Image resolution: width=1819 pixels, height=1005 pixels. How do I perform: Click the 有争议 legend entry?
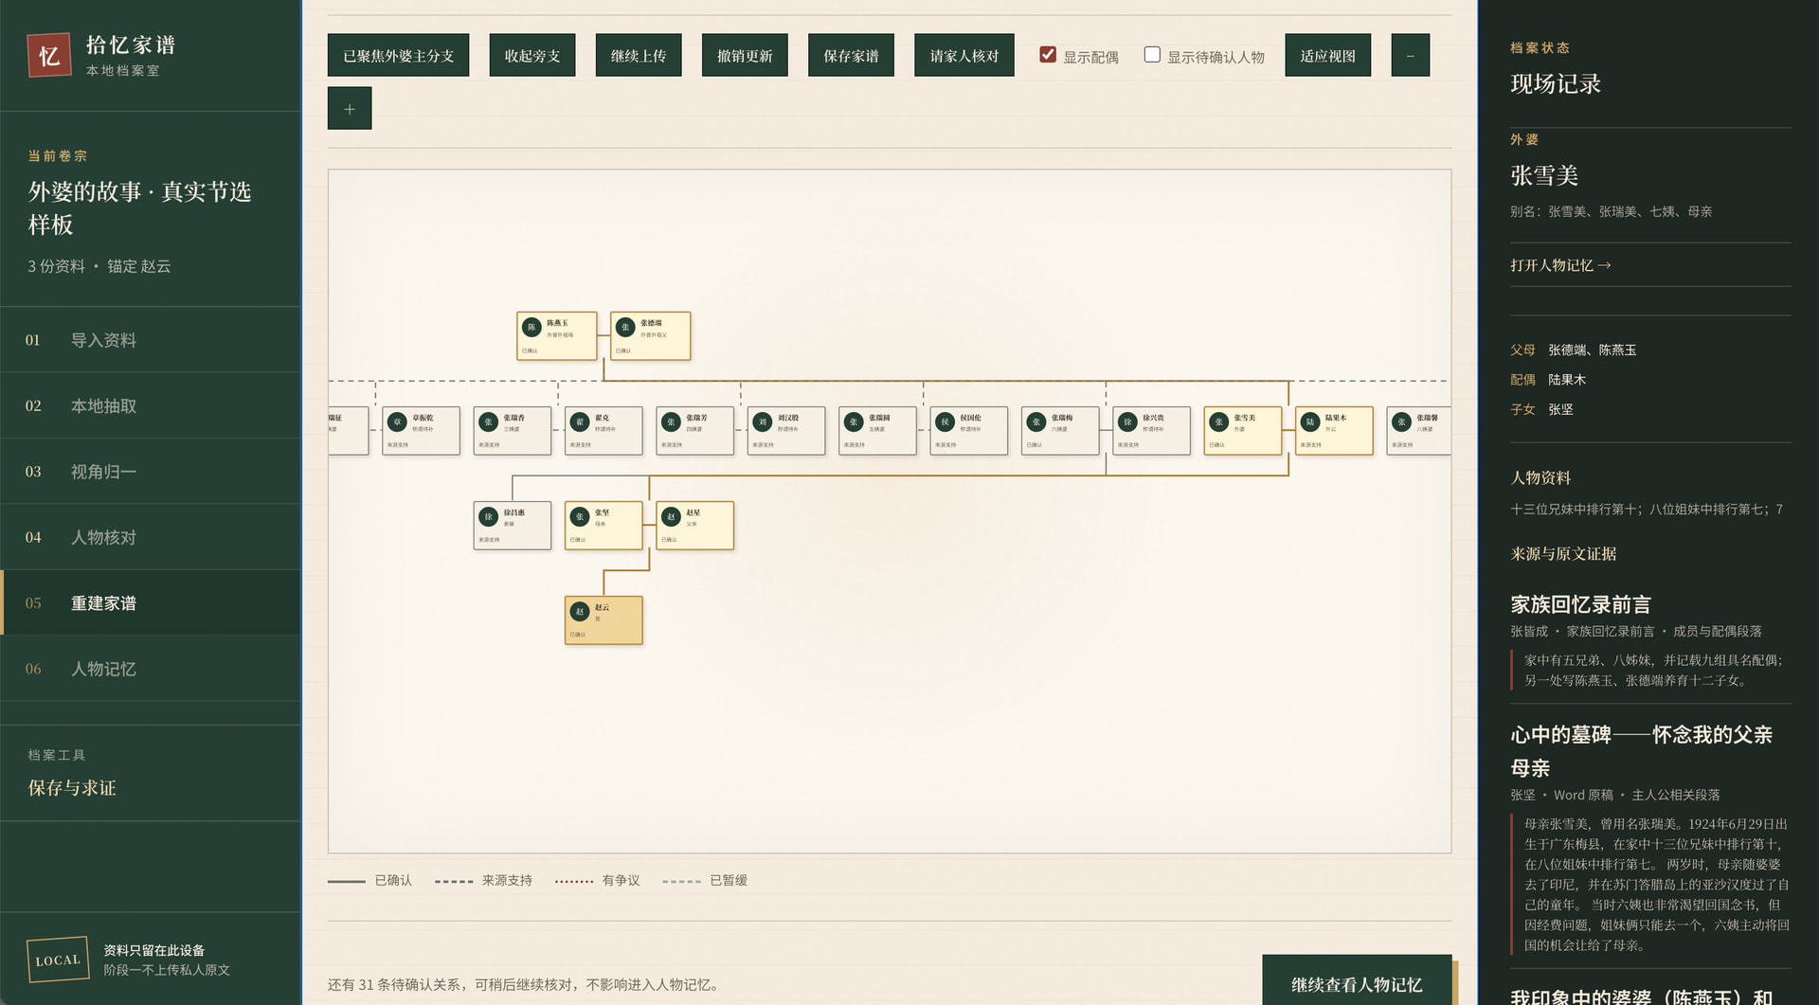point(598,880)
